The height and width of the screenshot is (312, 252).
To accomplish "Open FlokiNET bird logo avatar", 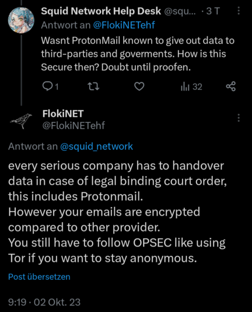I will click(21, 121).
